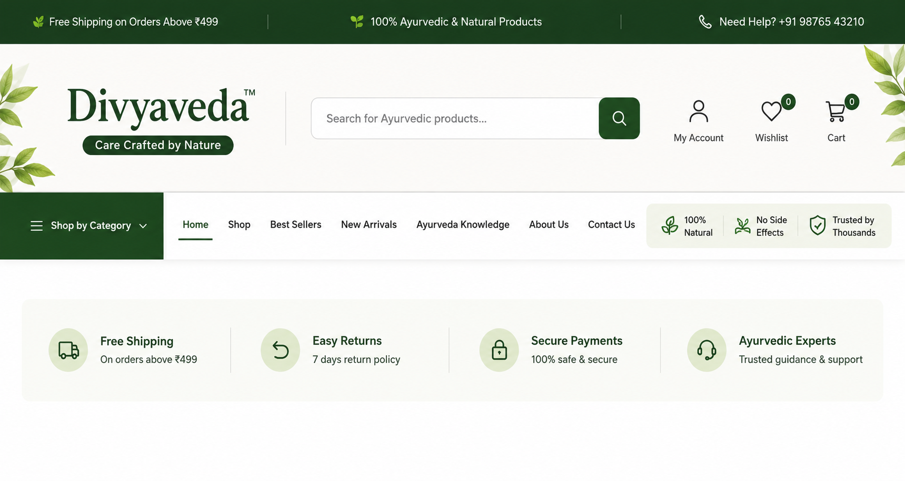The image size is (905, 481).
Task: Click 'No Side Effects' badge text
Action: (x=771, y=226)
